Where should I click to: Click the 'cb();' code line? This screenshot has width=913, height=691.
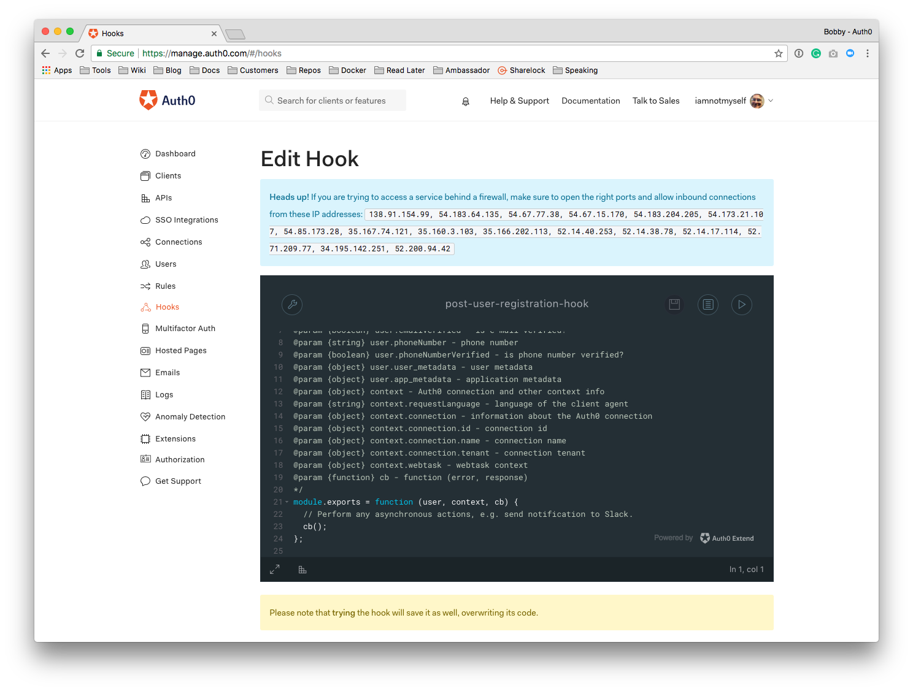click(x=315, y=527)
